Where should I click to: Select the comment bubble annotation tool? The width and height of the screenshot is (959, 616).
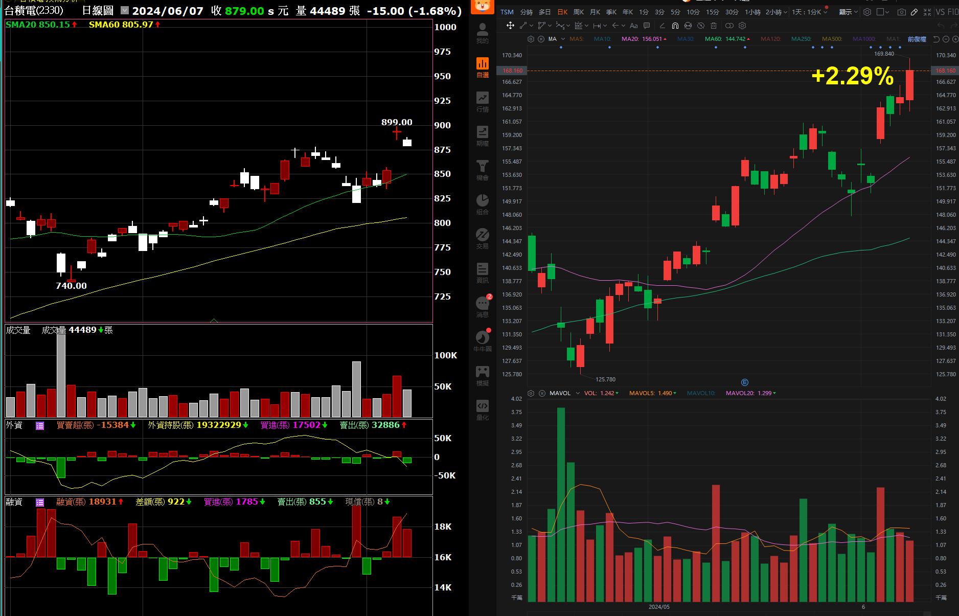647,26
